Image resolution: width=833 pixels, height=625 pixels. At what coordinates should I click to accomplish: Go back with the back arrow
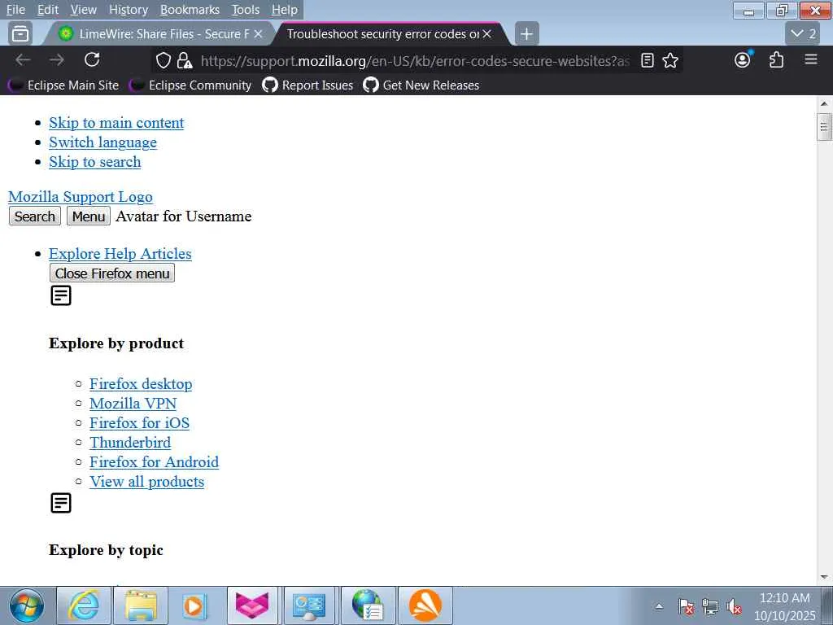click(23, 60)
